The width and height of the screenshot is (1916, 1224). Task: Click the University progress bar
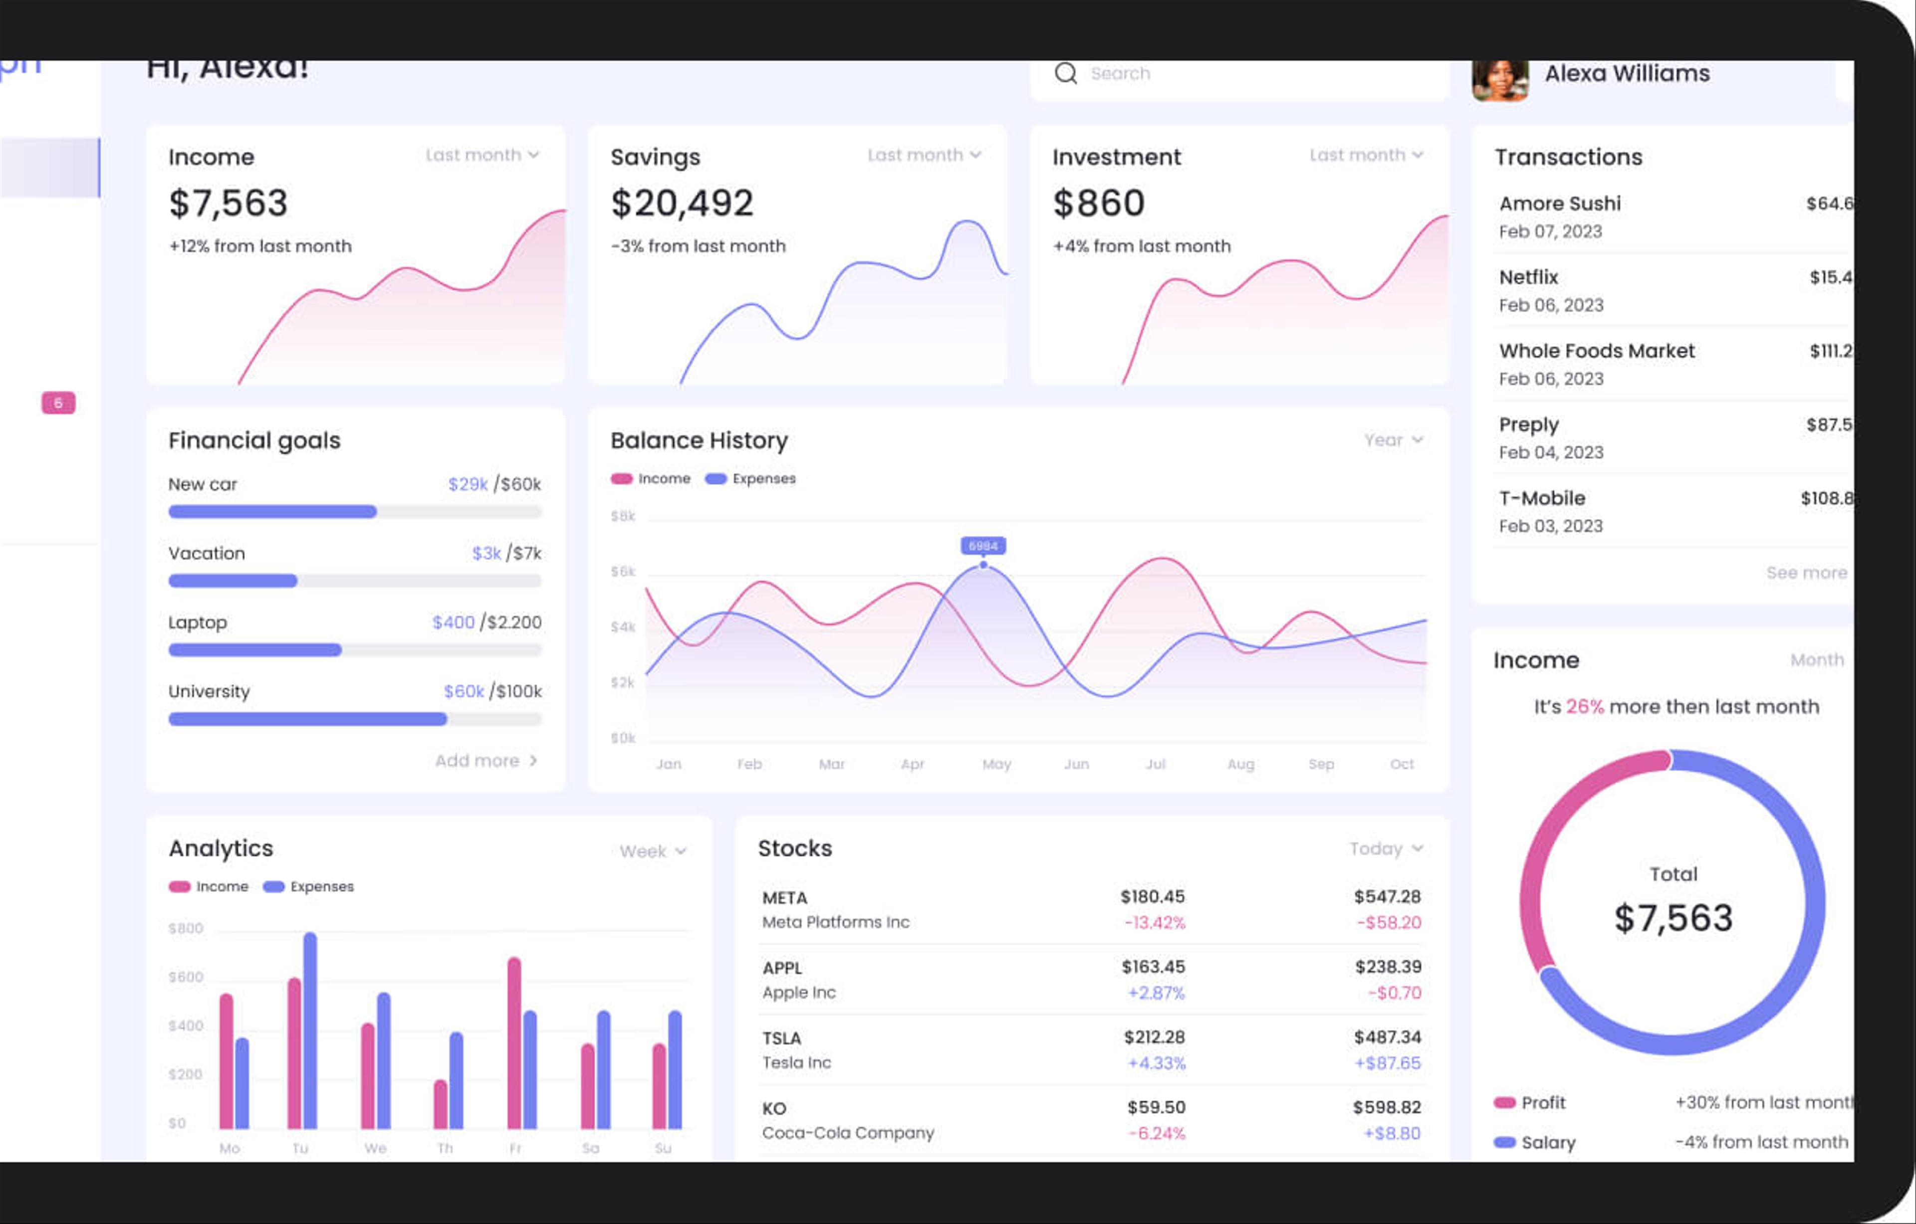tap(355, 719)
